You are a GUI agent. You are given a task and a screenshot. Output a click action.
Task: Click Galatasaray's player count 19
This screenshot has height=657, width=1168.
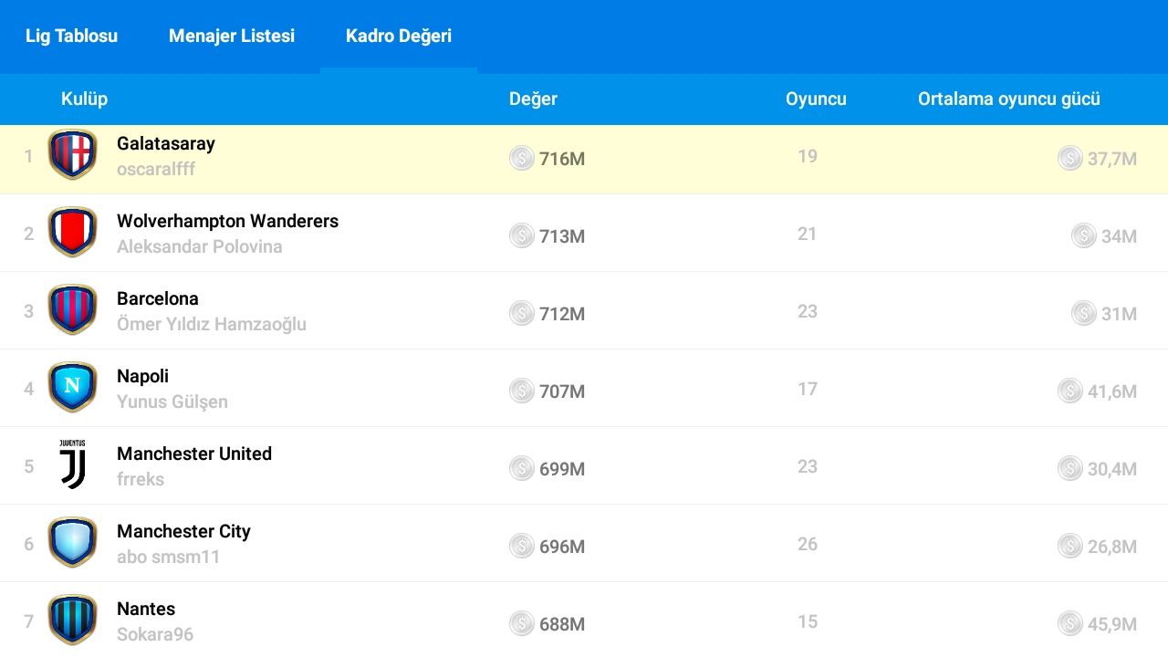click(808, 156)
